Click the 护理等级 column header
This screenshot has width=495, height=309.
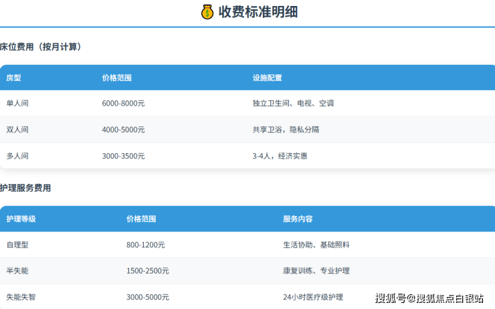[x=21, y=219]
